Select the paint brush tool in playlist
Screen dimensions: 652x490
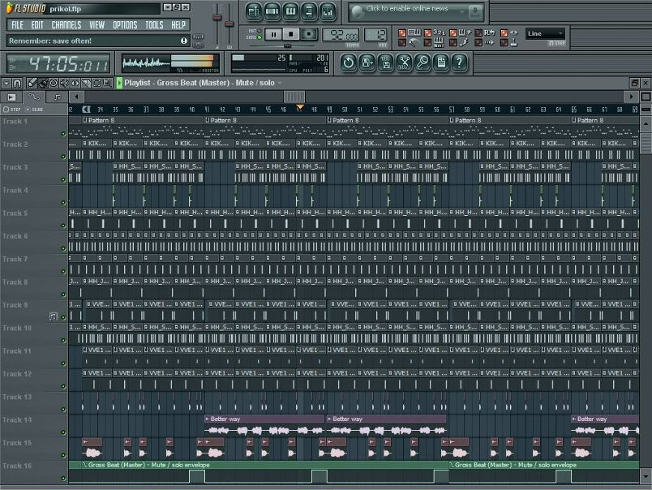click(x=42, y=83)
